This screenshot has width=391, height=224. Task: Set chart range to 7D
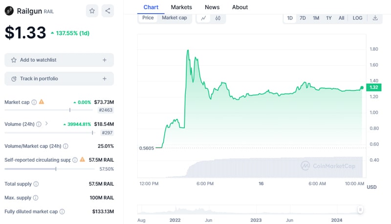point(303,18)
